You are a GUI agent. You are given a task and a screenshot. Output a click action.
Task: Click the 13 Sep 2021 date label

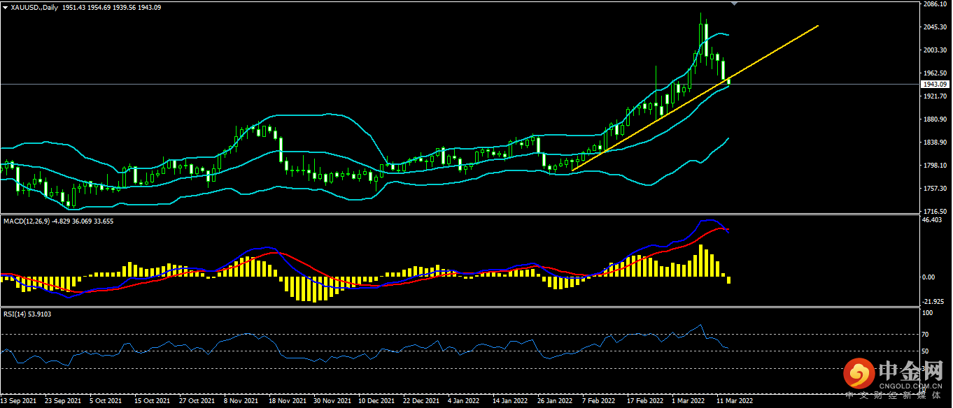point(19,402)
